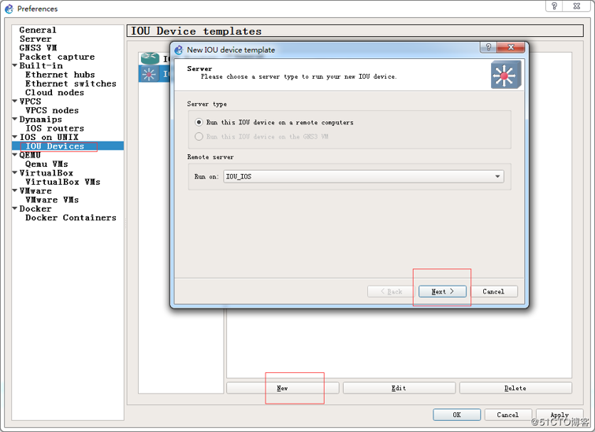Collapse the VirtualBox tree section
The image size is (595, 432).
click(15, 172)
